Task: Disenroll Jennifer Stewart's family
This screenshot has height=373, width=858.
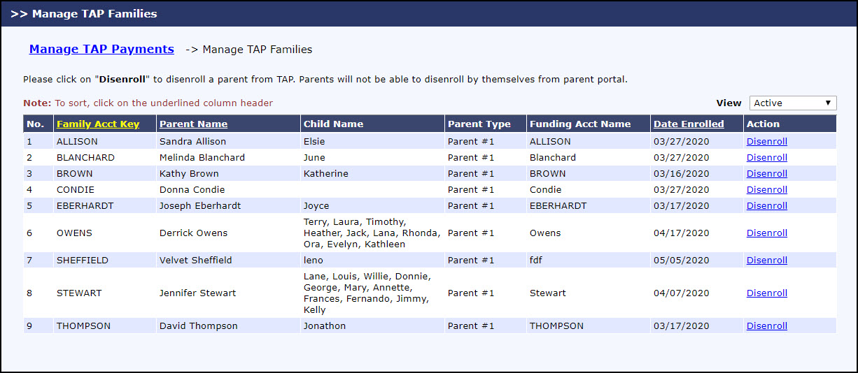Action: pos(766,293)
